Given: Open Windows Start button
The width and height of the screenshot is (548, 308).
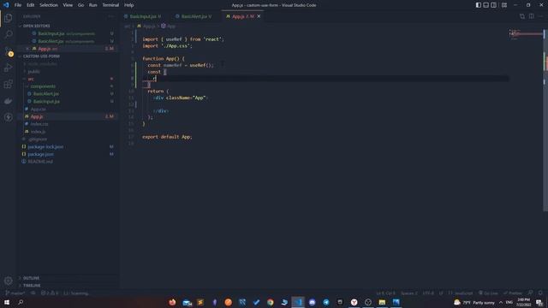Looking at the screenshot, I should coord(7,302).
